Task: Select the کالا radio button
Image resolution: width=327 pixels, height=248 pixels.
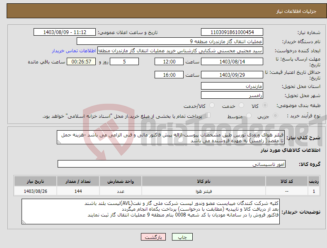Action: click(265, 105)
